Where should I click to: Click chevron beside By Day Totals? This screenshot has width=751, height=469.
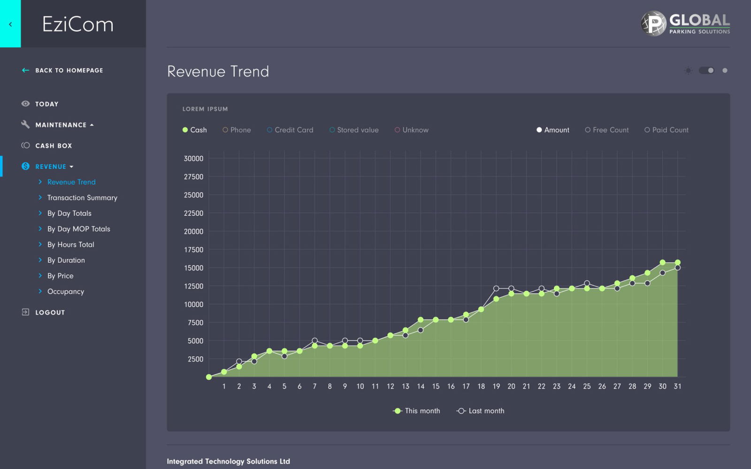[40, 213]
